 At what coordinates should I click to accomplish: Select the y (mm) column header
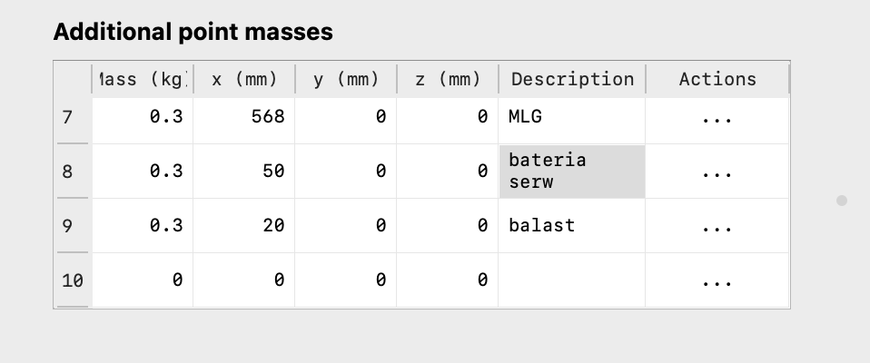coord(346,79)
